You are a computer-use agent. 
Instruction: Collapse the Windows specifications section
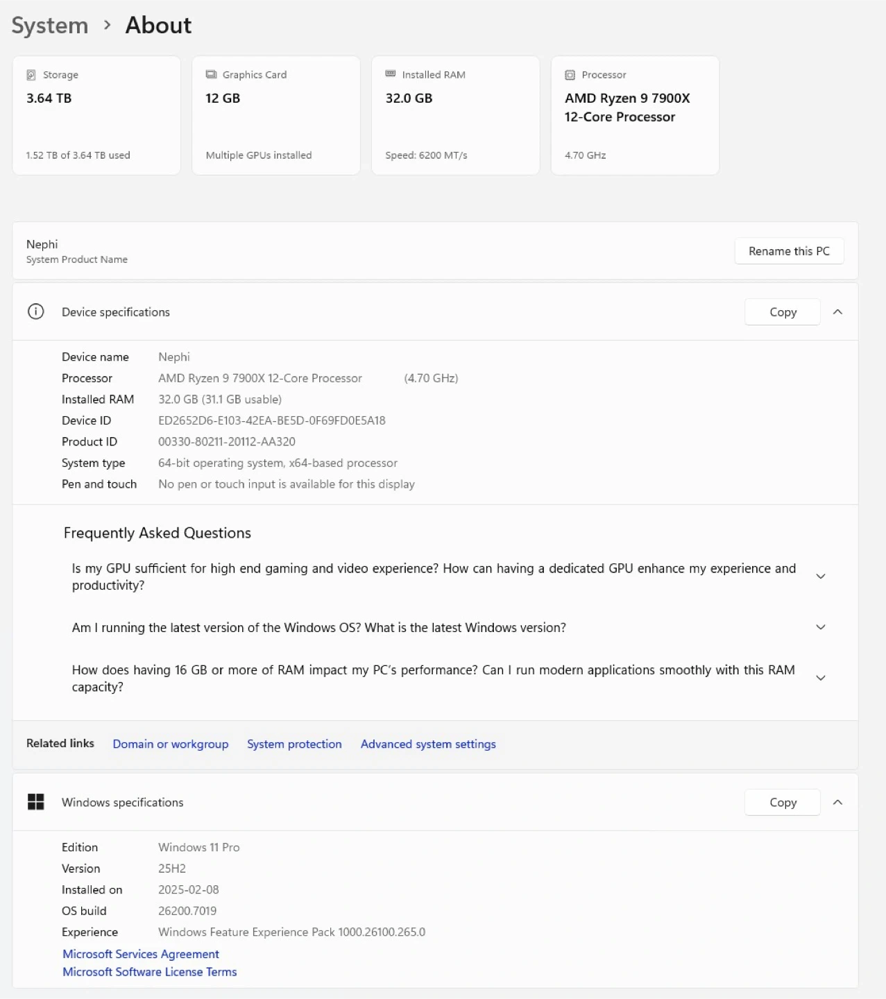[837, 802]
